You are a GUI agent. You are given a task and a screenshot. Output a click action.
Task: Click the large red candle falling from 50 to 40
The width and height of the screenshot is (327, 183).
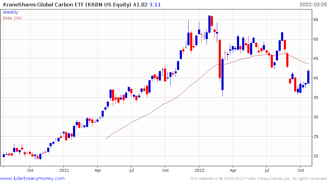[x=220, y=59]
